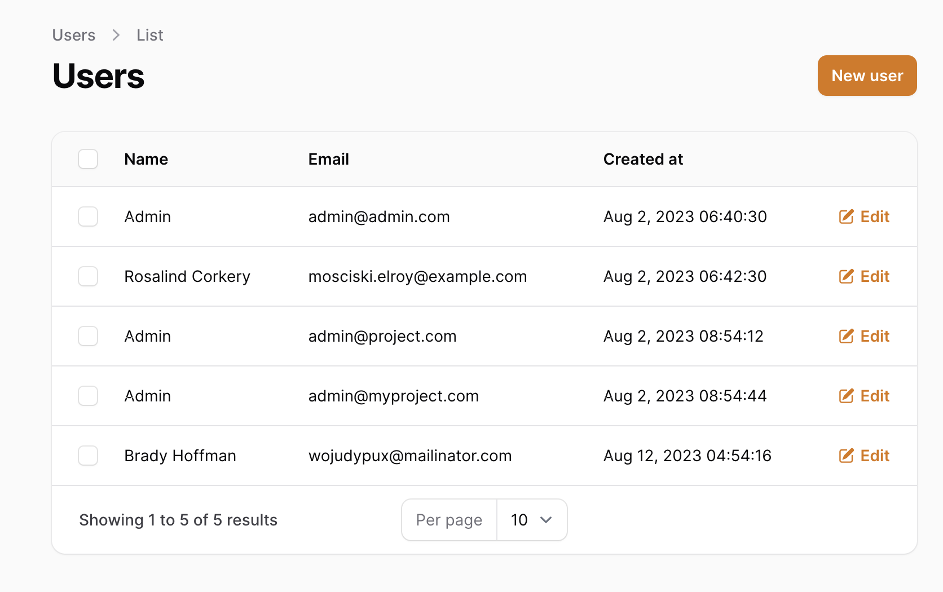Create a new user with the orange button
This screenshot has width=943, height=592.
coord(867,76)
